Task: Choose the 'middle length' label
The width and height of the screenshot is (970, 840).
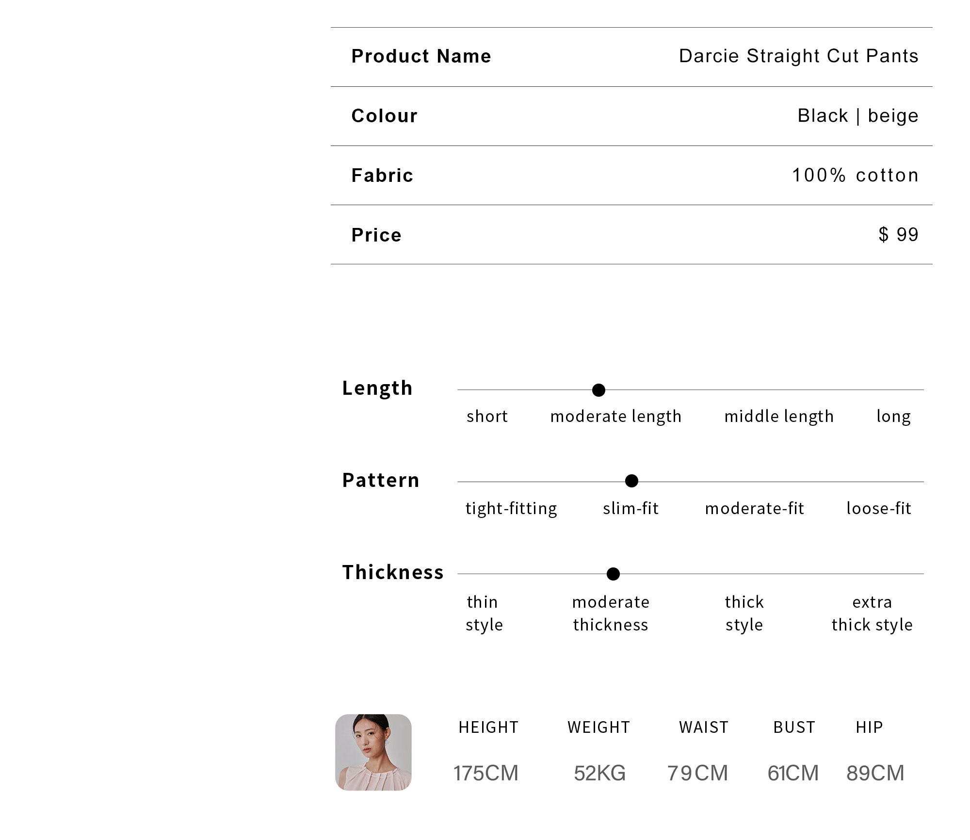Action: tap(779, 417)
